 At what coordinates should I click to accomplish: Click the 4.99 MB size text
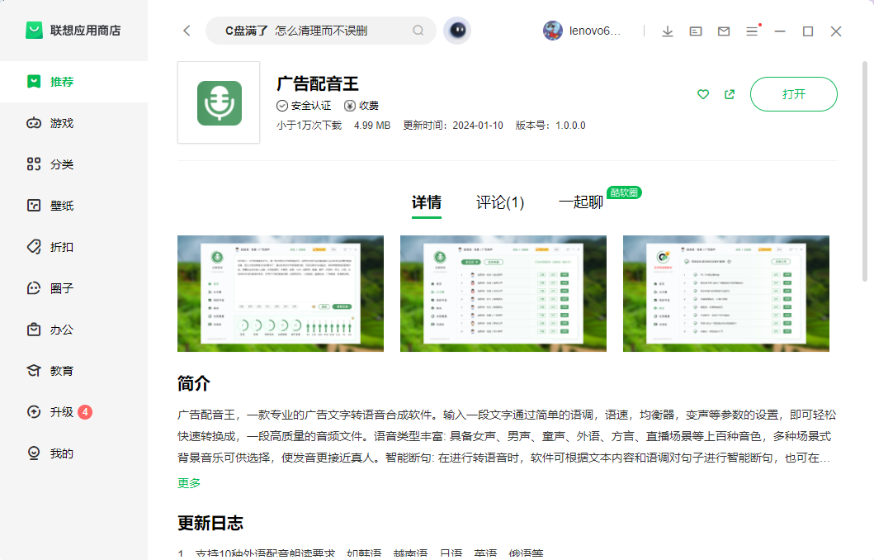point(372,126)
